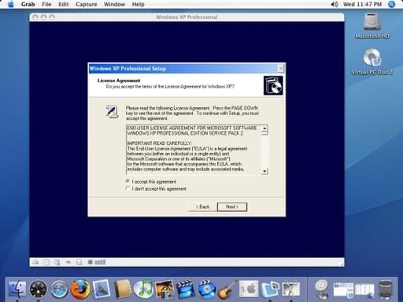Click the shared folder arrow status icon
The image size is (403, 302).
point(68,262)
